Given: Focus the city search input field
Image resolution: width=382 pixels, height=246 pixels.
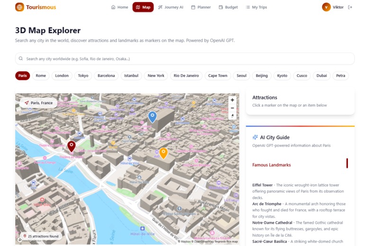Looking at the screenshot, I should tap(185, 59).
